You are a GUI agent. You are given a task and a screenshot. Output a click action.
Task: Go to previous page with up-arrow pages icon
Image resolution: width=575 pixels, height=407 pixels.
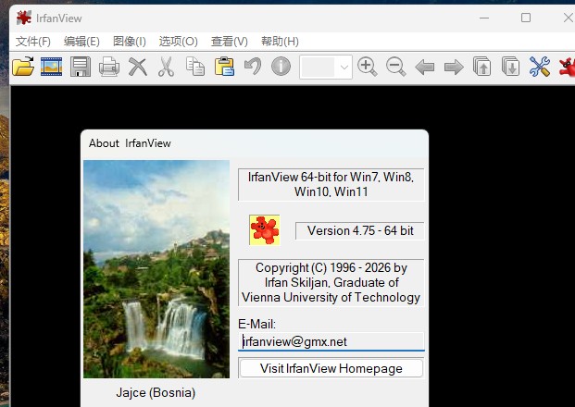[x=482, y=67]
